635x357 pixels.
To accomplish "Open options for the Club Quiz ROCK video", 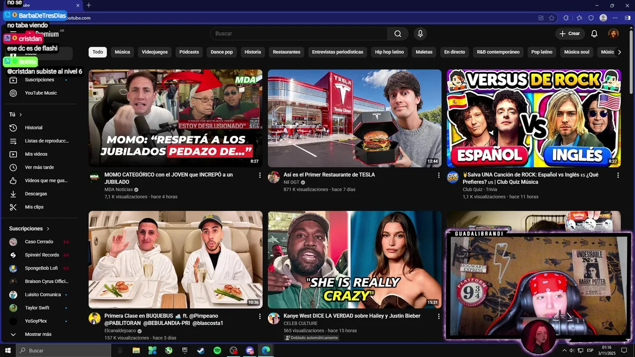I will [618, 175].
